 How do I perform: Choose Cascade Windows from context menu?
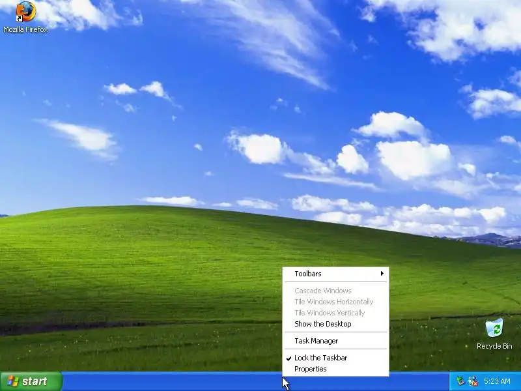335,291
